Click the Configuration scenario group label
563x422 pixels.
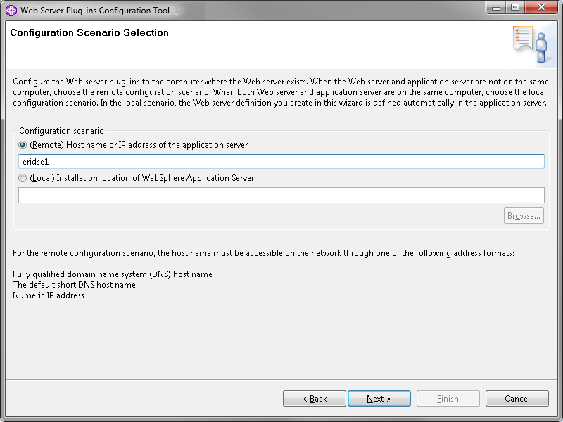(61, 131)
